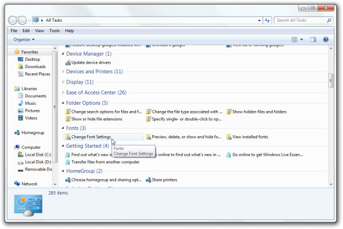This screenshot has height=229, width=343.
Task: Expand the Devices and Printers group
Action: point(63,72)
